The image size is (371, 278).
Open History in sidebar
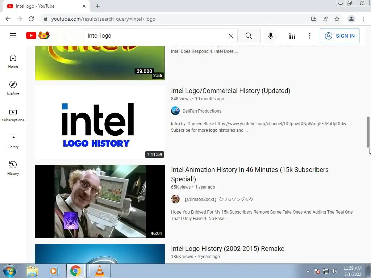[13, 168]
